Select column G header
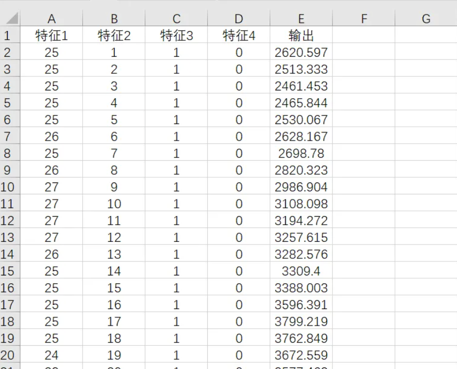Screen dimensions: 457x369 (425, 19)
